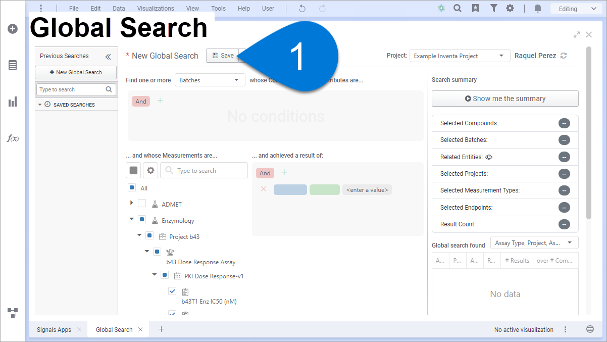Open the Assay Type, Project grouping dropdown
The width and height of the screenshot is (607, 342).
534,242
